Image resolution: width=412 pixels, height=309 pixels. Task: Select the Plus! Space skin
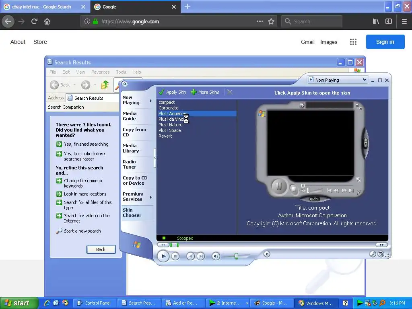[169, 130]
